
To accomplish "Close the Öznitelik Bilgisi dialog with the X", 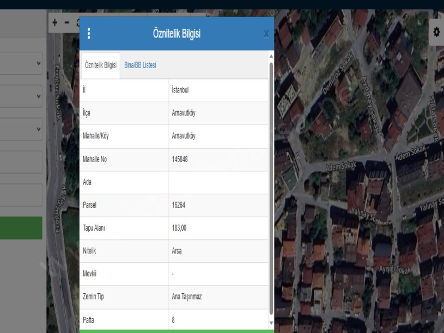I will point(266,34).
